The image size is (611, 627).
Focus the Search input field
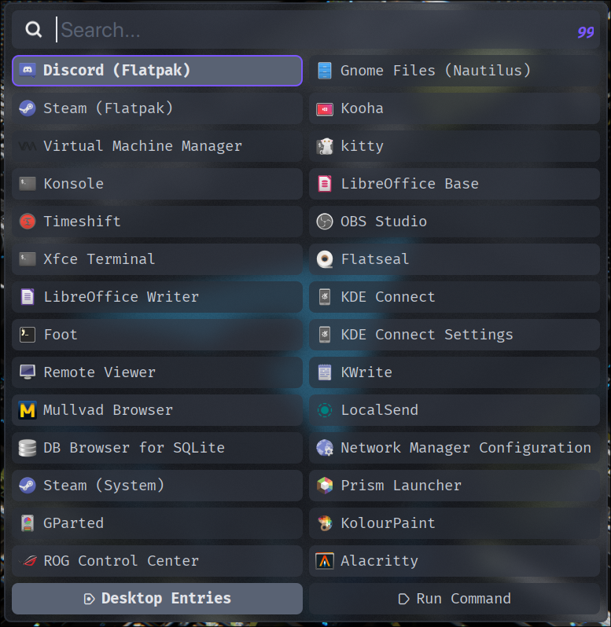coord(306,30)
